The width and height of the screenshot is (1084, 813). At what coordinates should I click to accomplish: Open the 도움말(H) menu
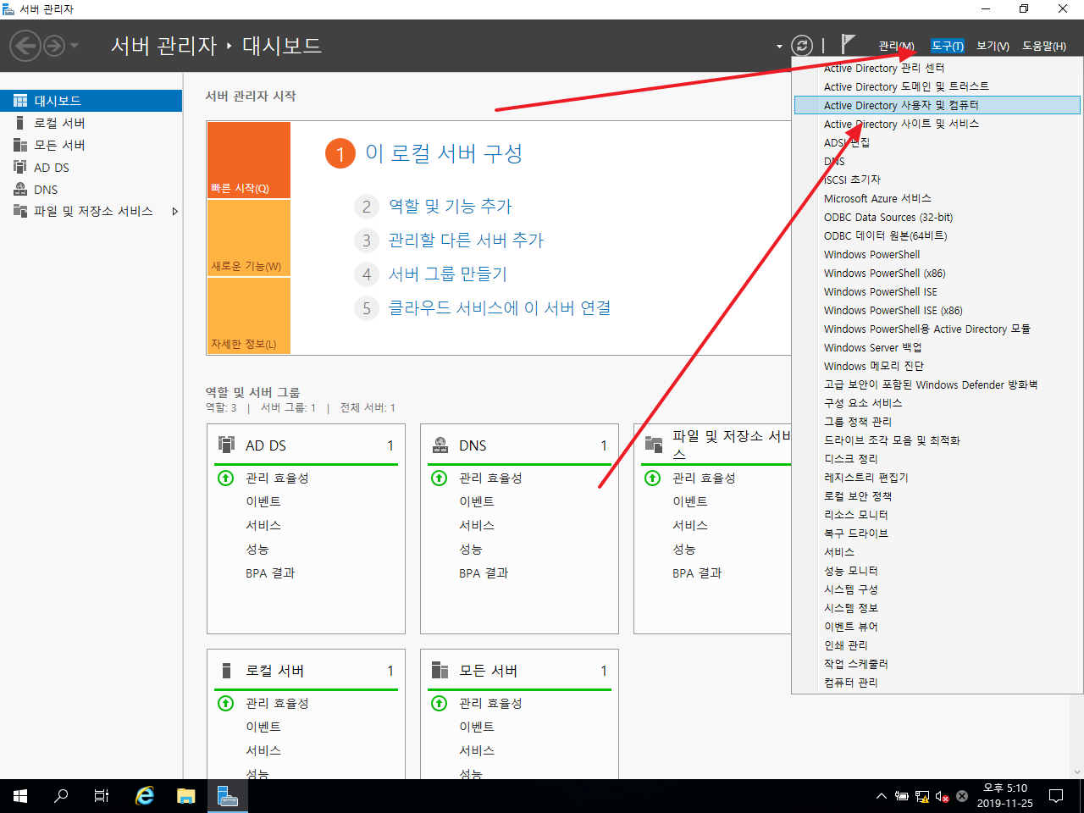pos(1043,46)
